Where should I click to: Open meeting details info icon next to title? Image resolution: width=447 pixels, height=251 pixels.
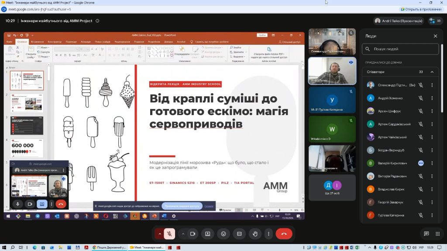coord(97,21)
